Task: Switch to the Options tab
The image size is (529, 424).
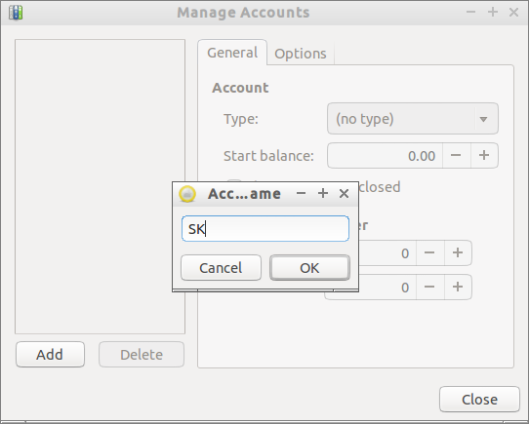Action: 301,54
